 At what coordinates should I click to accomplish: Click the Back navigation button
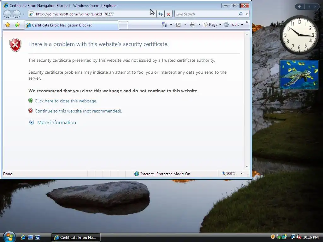(x=8, y=14)
